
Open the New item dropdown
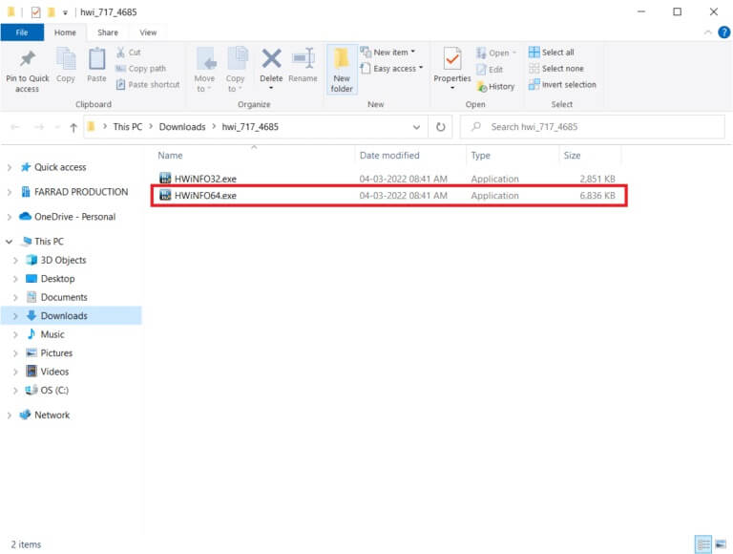tap(388, 53)
